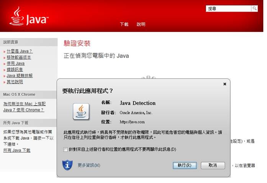Screen dimensions: 267x183
Task: Click the https://java.com location text
Action: point(132,122)
